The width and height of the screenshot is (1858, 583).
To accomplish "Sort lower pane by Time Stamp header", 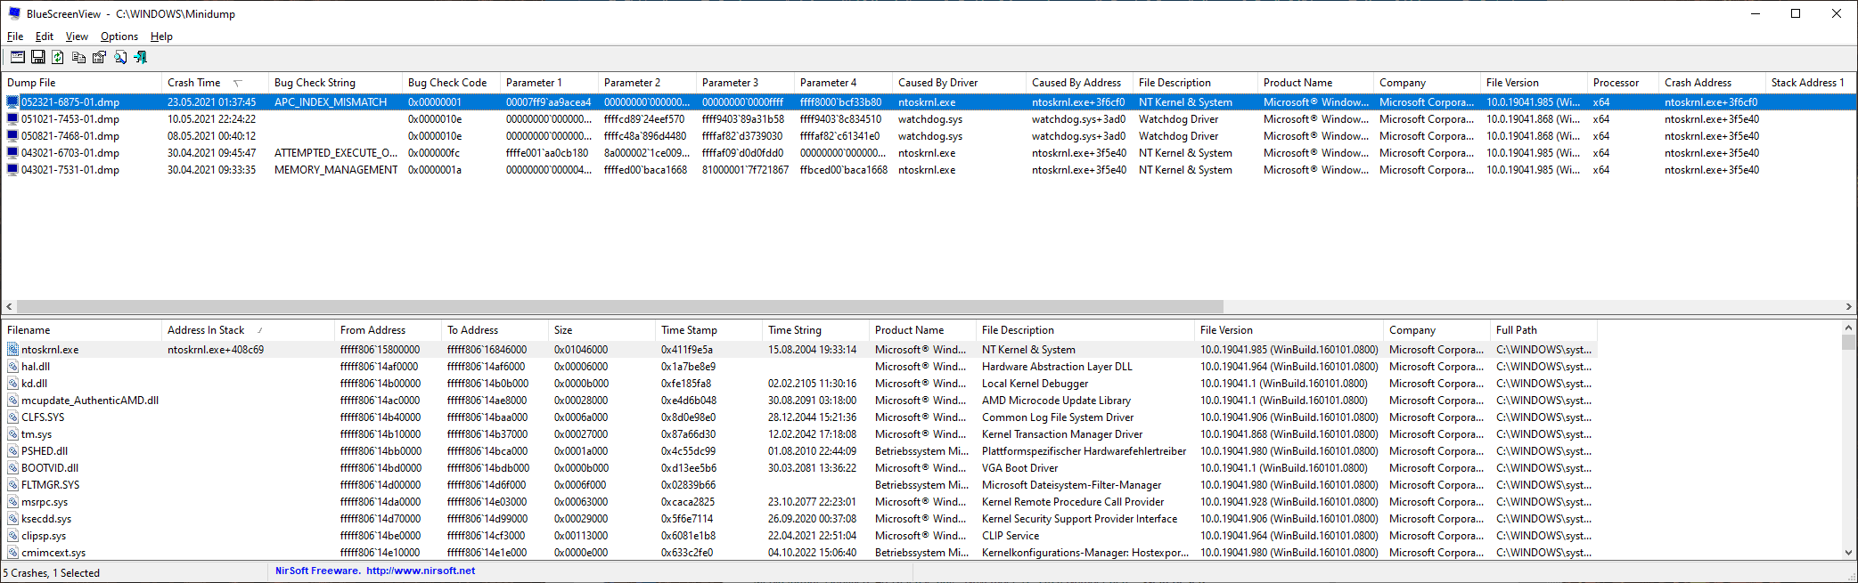I will 708,330.
